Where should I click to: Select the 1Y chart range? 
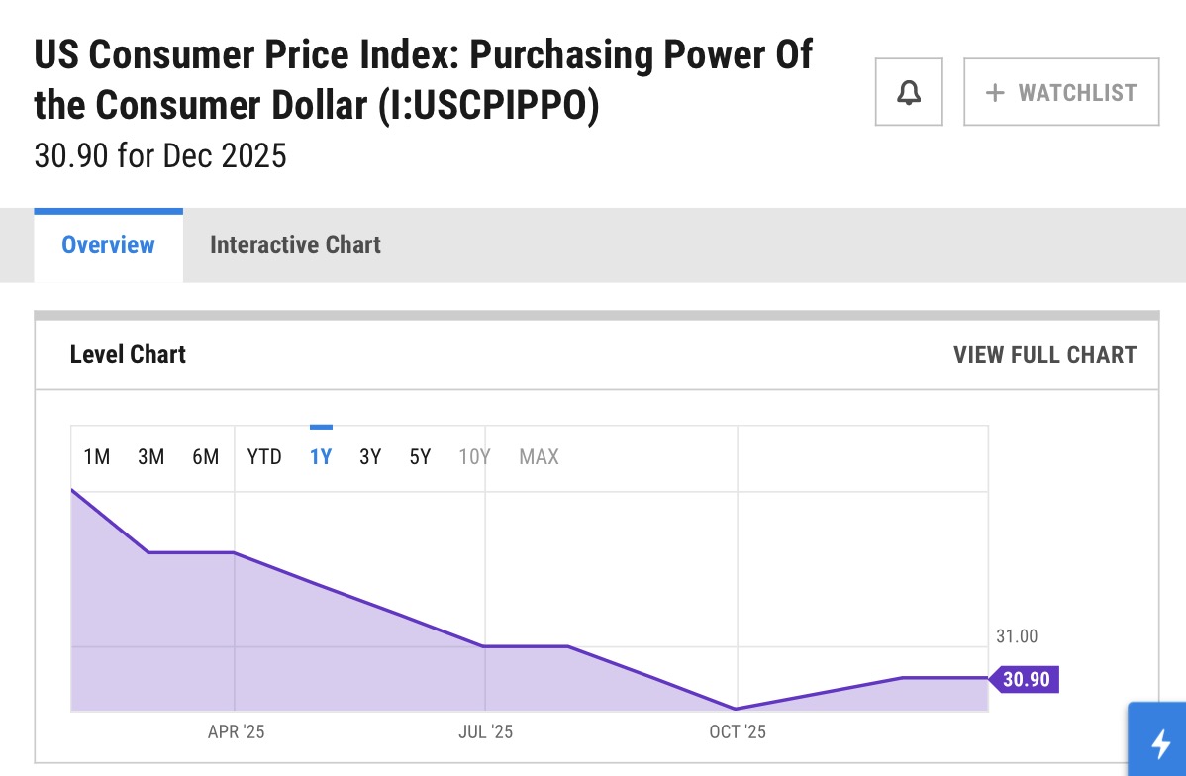(321, 457)
